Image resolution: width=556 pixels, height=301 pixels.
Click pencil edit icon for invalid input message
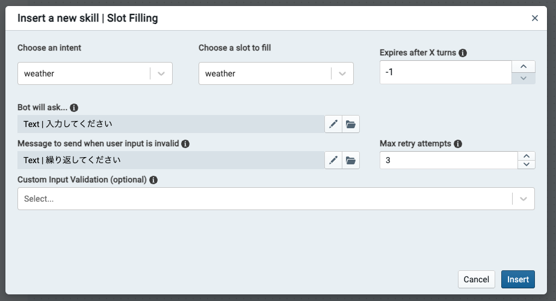point(333,160)
